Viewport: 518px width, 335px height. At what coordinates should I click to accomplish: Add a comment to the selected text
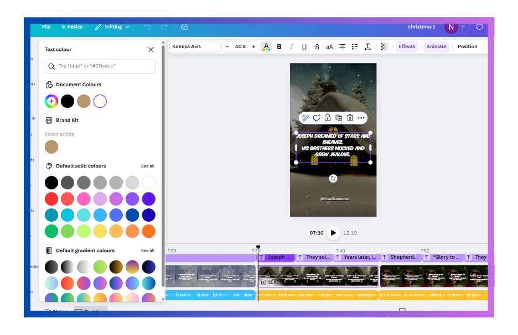(x=317, y=118)
